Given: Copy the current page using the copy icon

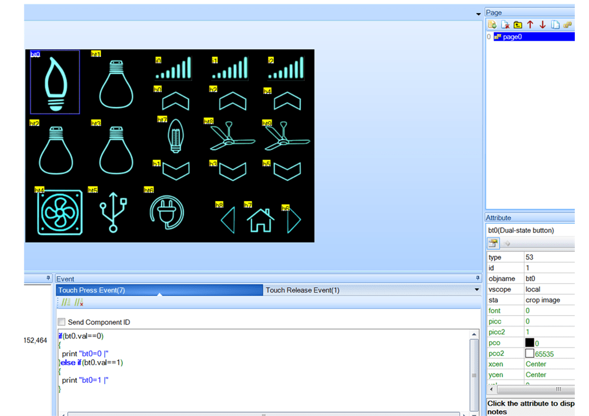Looking at the screenshot, I should click(555, 24).
